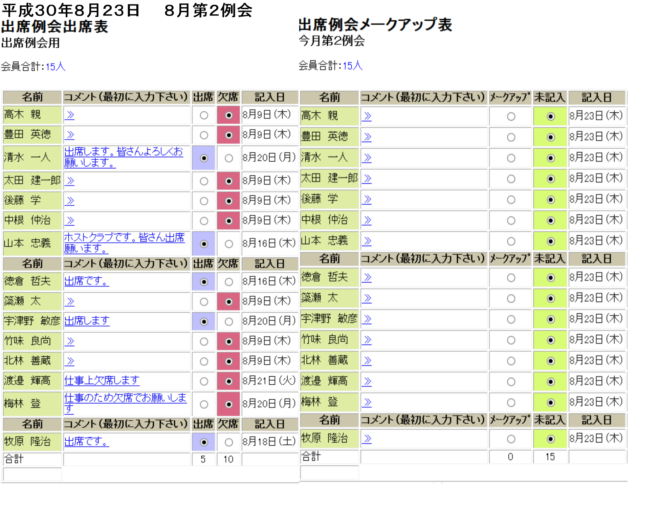Open 宇津野 敏彦's 出席します comment link
This screenshot has width=660, height=508.
[87, 321]
